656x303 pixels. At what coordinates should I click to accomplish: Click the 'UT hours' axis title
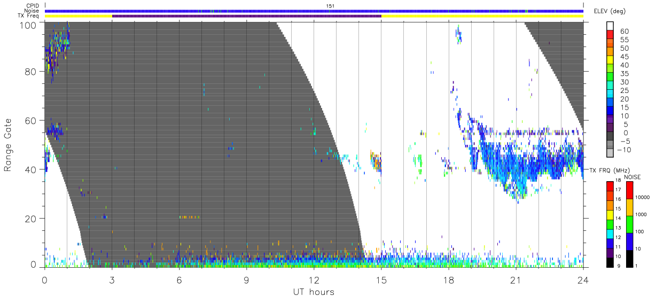tap(314, 292)
